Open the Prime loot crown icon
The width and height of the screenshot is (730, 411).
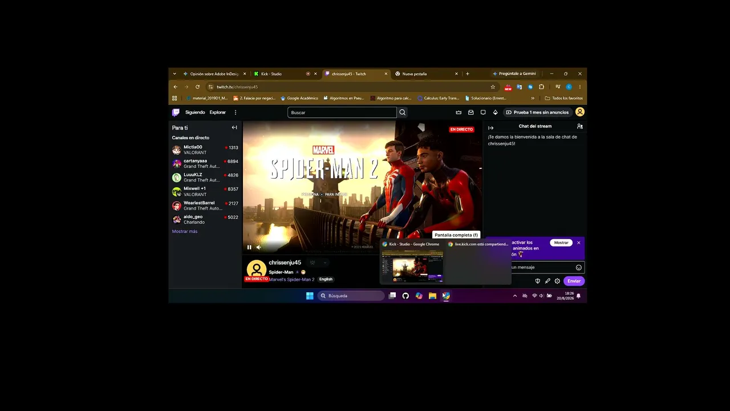[x=459, y=112]
